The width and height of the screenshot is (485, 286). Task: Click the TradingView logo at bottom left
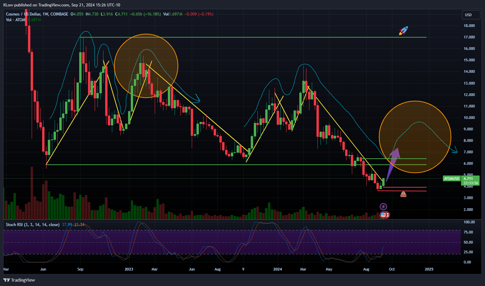[19, 280]
